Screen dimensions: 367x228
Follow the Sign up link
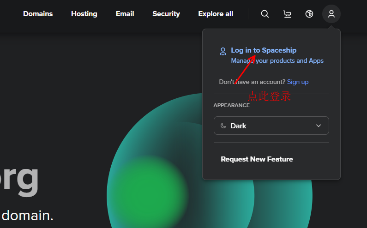[298, 82]
